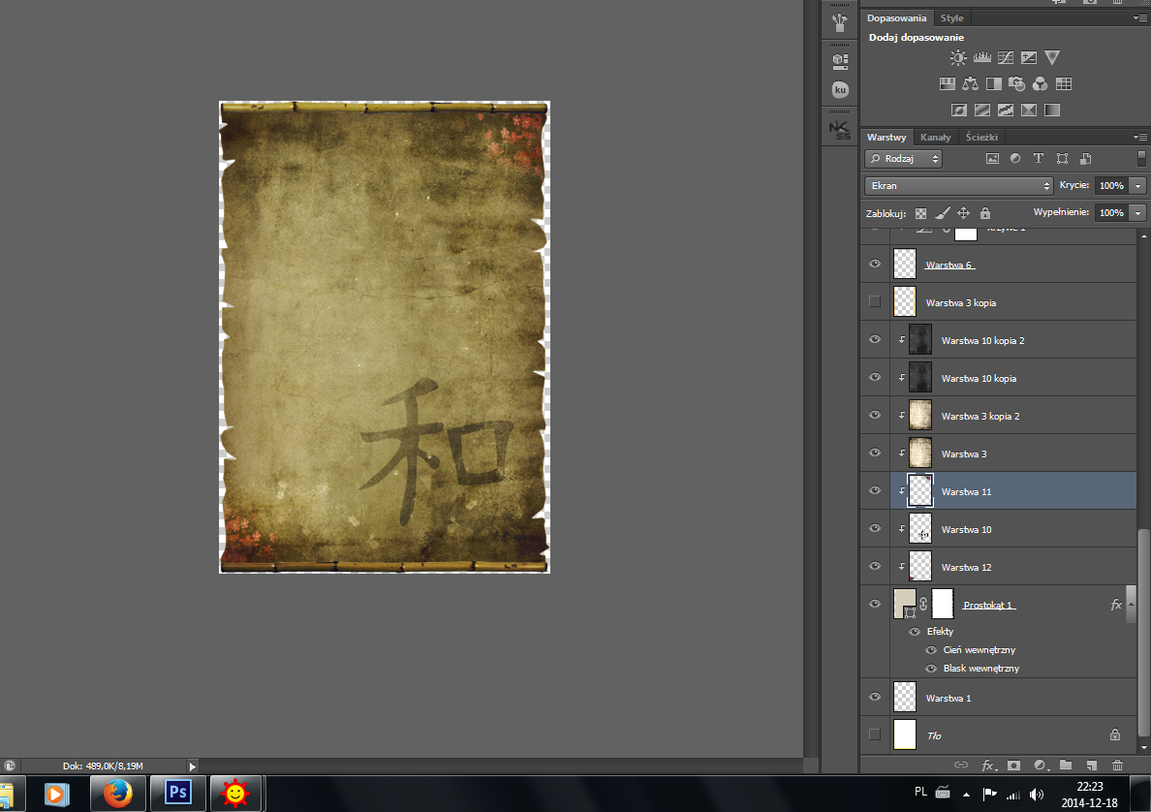Filter layers by type (T) layers
This screenshot has height=812, width=1151.
coord(1039,159)
